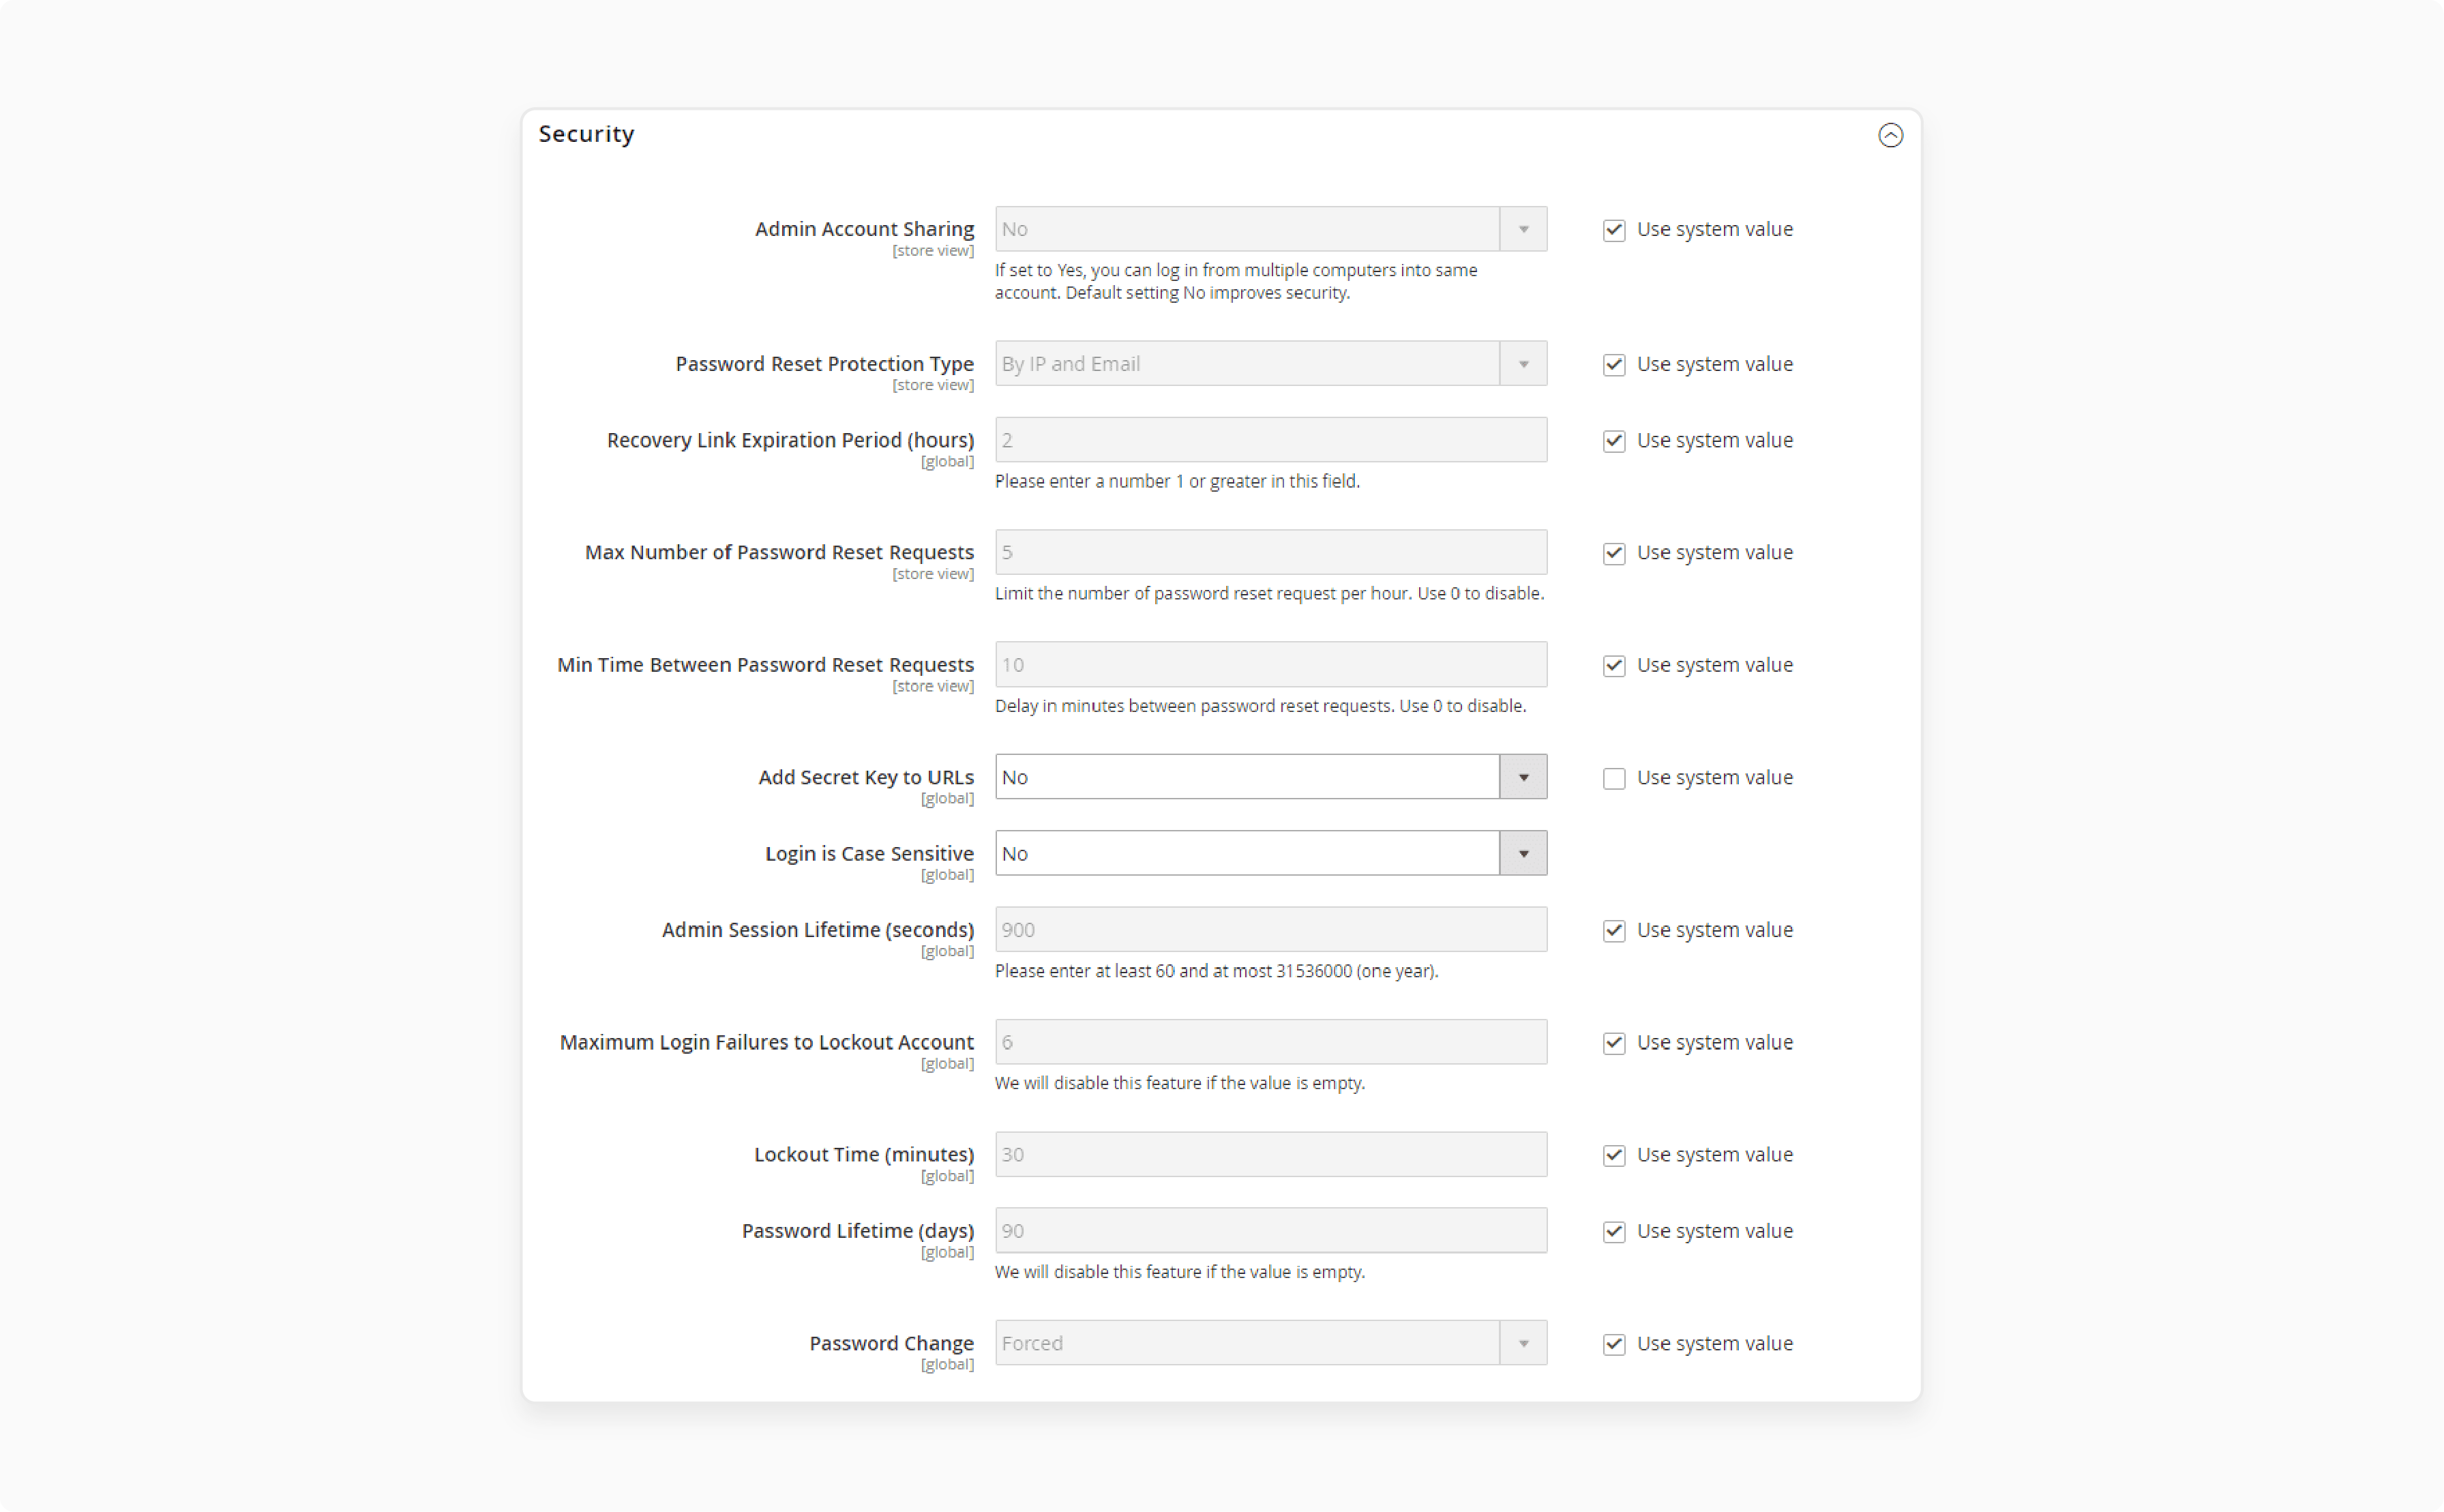Click Maximum Login Failures to Lockout field
This screenshot has width=2444, height=1512.
click(1269, 1042)
